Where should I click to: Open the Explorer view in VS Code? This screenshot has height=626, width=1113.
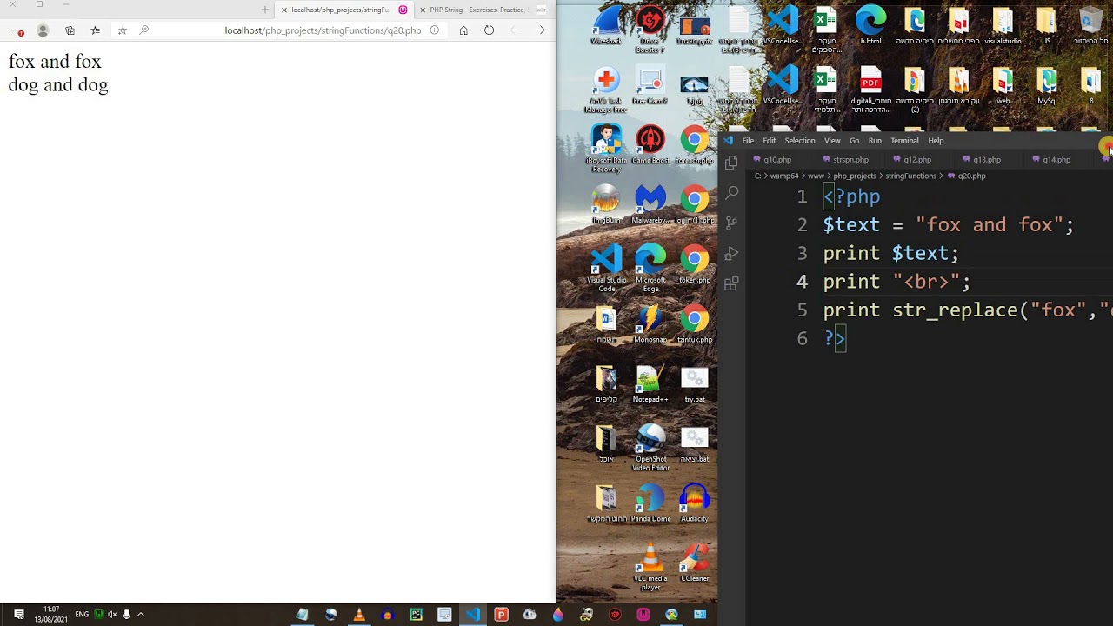pos(731,163)
